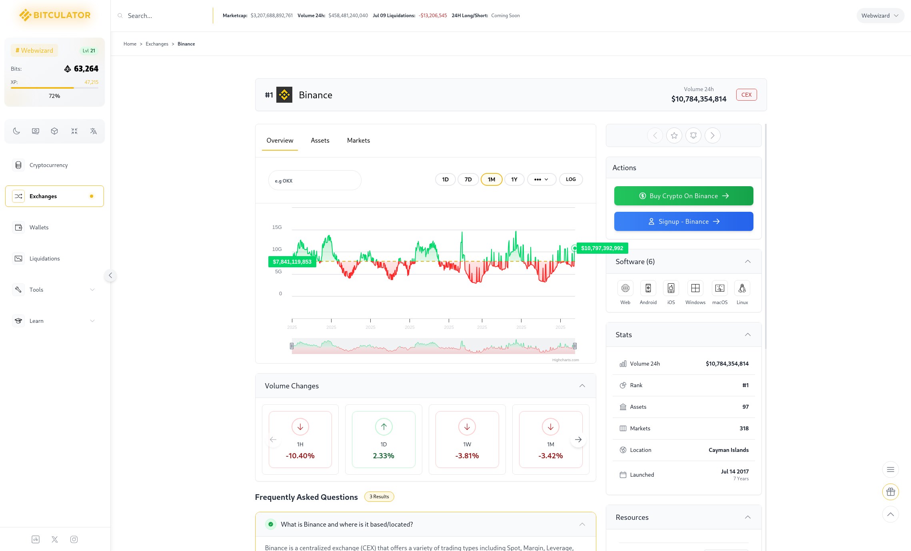Screen dimensions: 911x551
Task: Click the camera/screenshot icon in the sidebar
Action: pos(36,131)
